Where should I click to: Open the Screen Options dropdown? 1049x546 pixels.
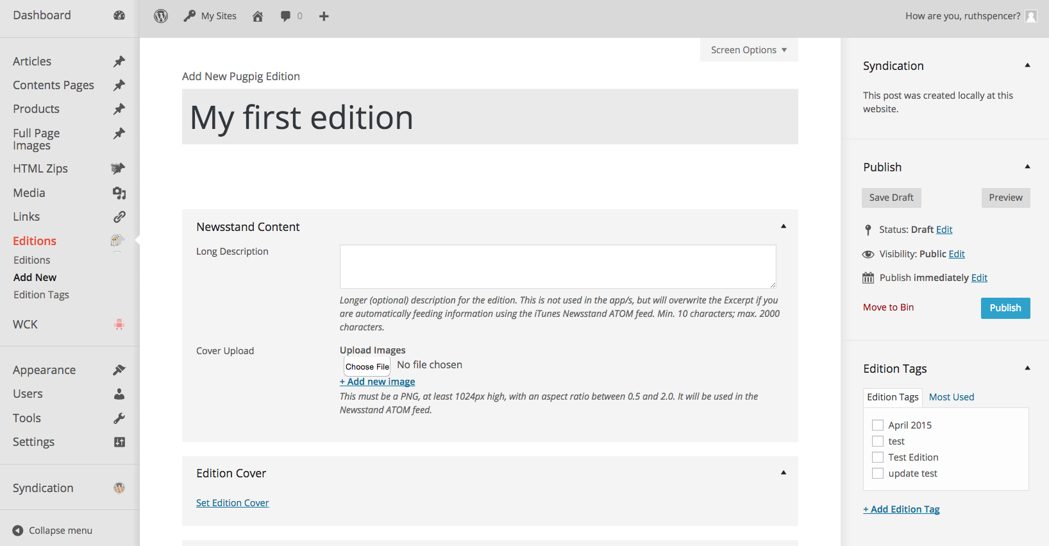(749, 50)
